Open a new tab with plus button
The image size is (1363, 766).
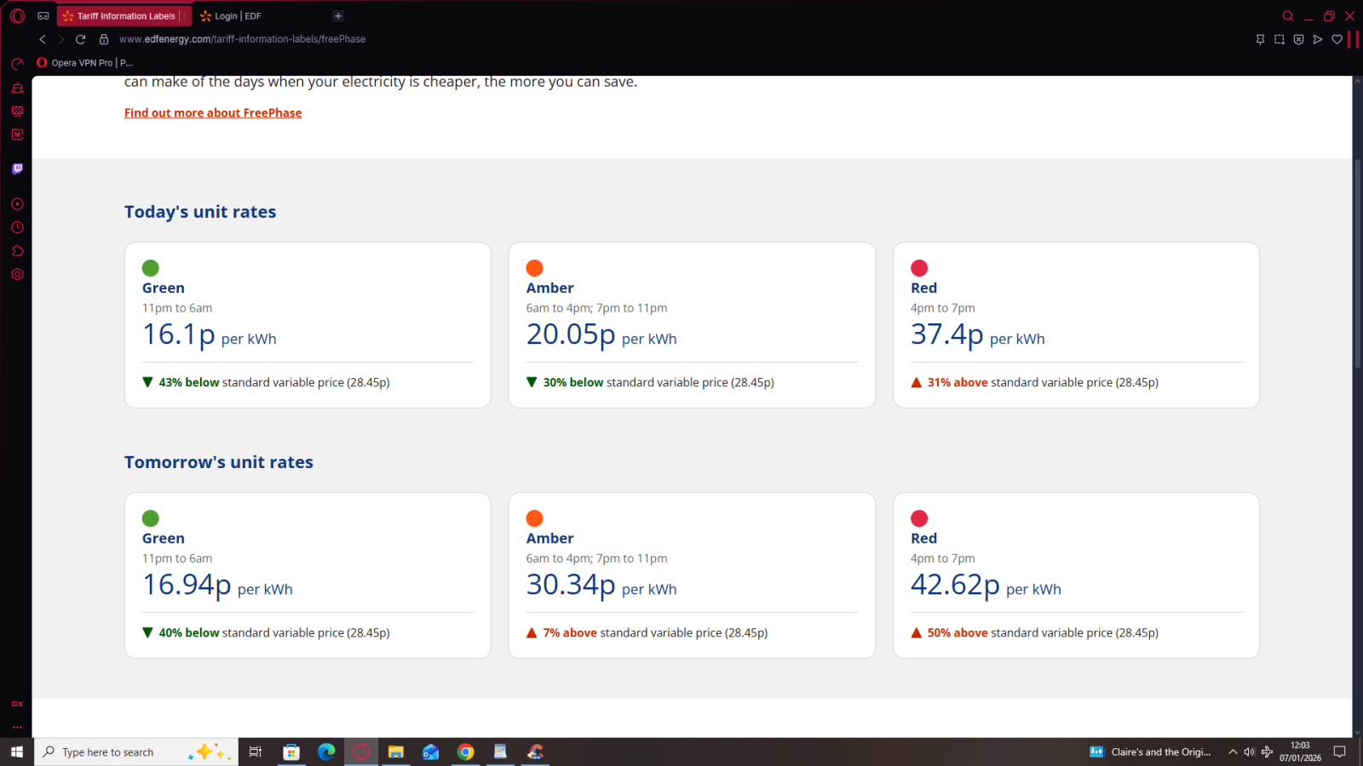point(338,16)
